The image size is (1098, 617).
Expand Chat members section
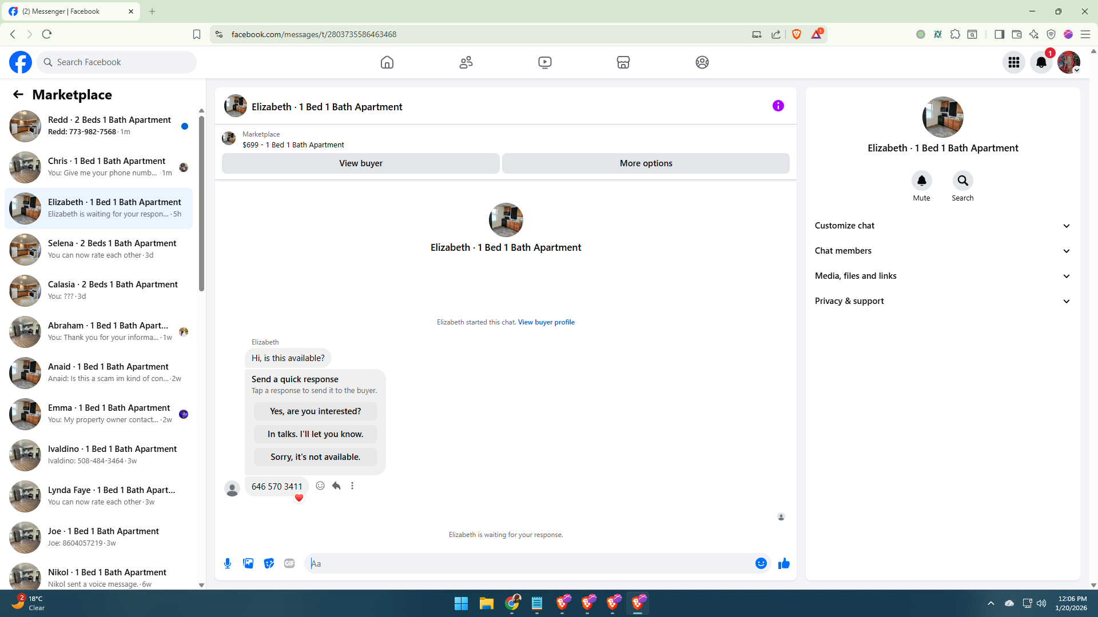click(942, 251)
